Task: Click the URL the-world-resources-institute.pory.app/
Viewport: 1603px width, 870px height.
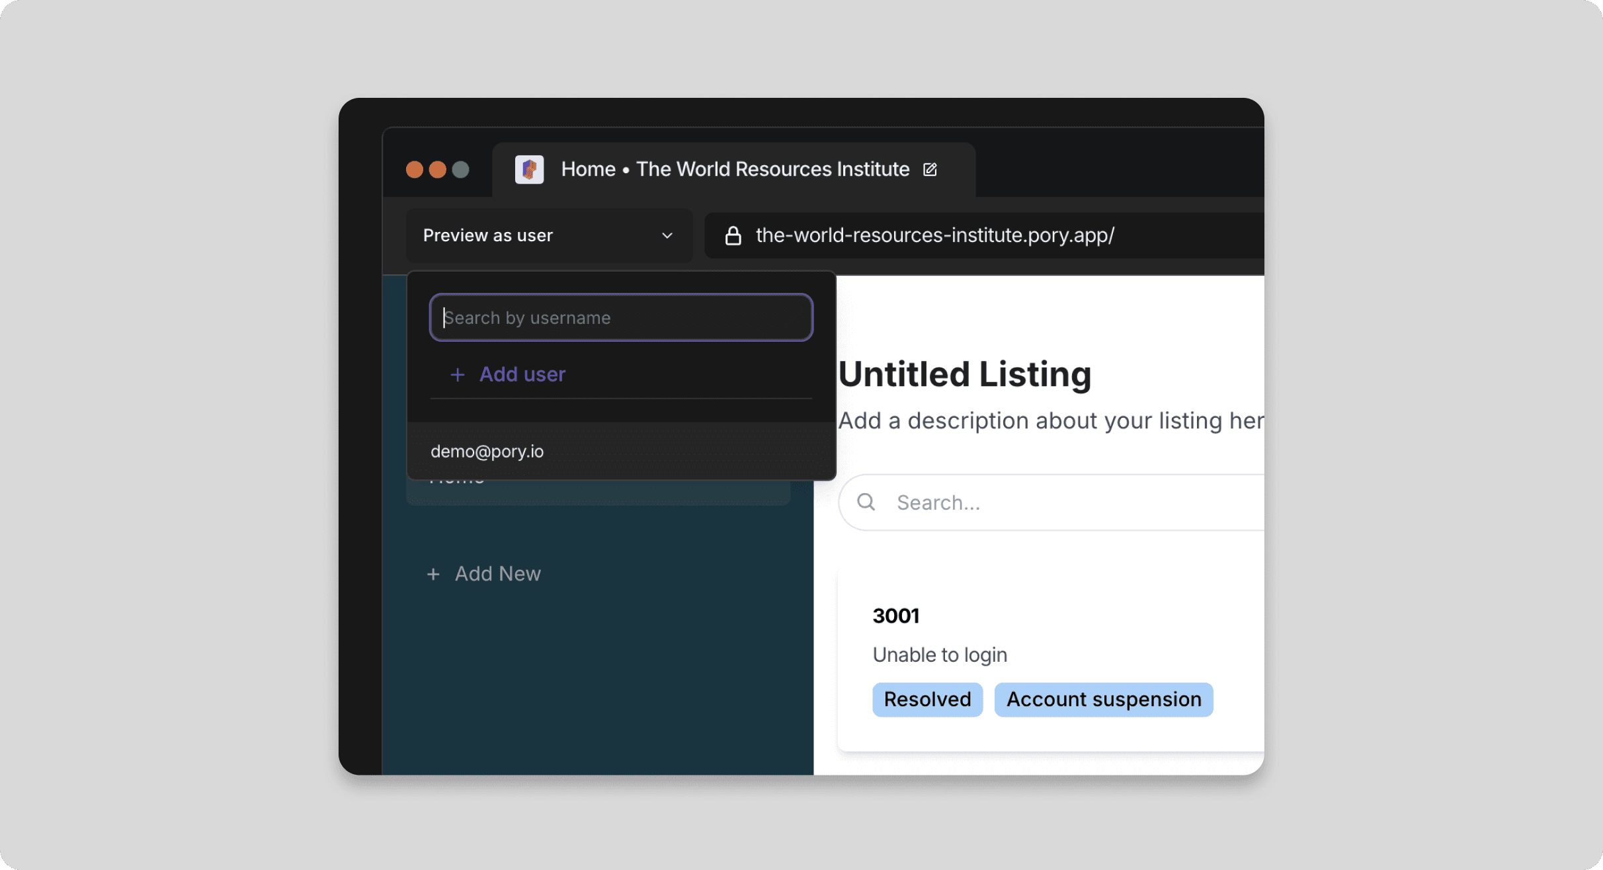Action: click(x=934, y=235)
